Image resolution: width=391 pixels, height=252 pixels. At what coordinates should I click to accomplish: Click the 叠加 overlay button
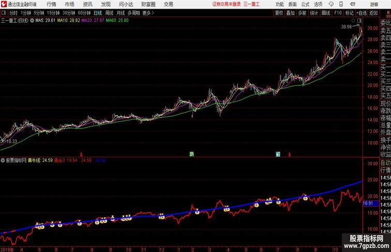tap(290, 13)
